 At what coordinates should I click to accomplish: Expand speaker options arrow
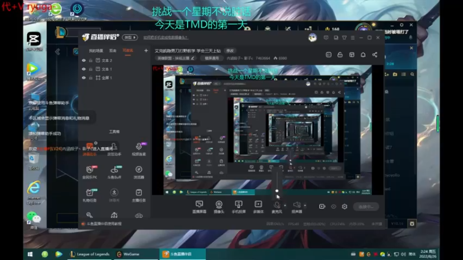pos(305,205)
